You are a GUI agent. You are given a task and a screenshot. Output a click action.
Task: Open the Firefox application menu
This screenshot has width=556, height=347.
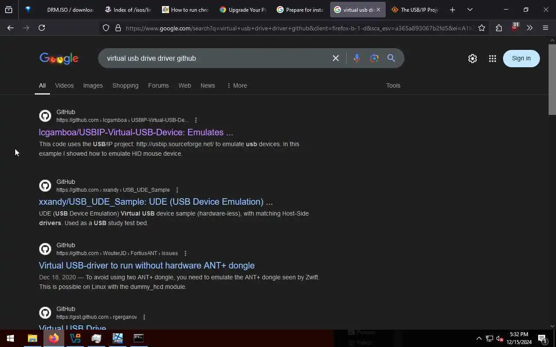pyautogui.click(x=546, y=28)
